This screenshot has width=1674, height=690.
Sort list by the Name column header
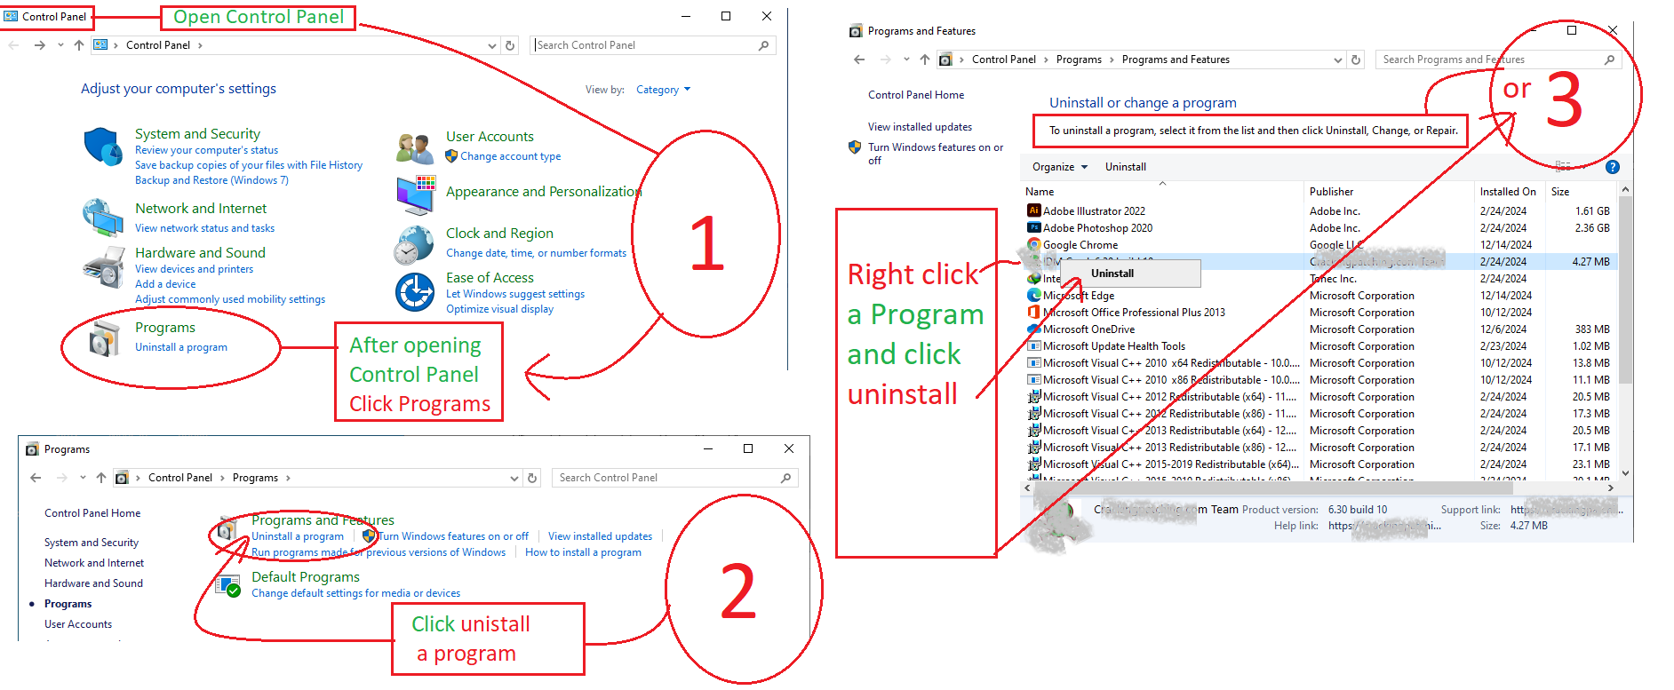click(x=1161, y=192)
